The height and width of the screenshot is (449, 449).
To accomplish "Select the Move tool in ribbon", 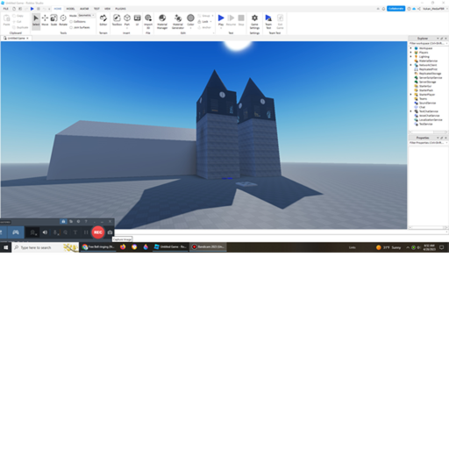I will pos(45,20).
